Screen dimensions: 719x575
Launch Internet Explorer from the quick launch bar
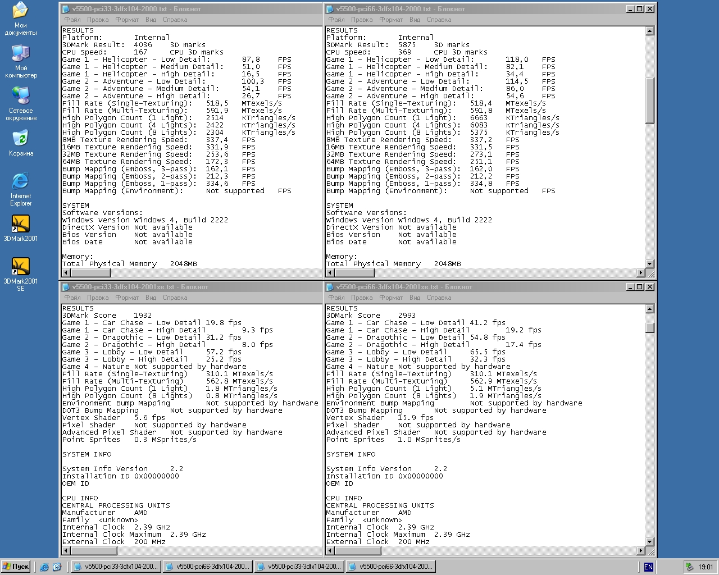(x=44, y=567)
